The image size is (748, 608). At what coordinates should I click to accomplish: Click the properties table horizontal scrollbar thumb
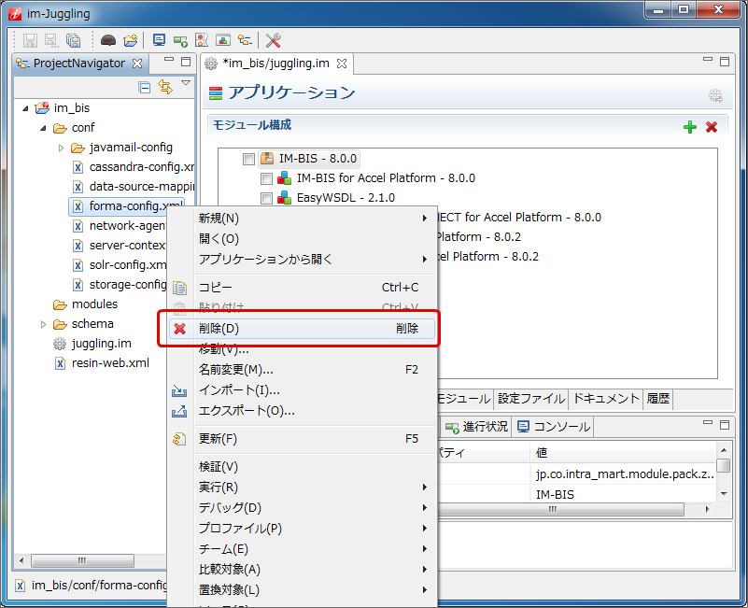point(560,510)
